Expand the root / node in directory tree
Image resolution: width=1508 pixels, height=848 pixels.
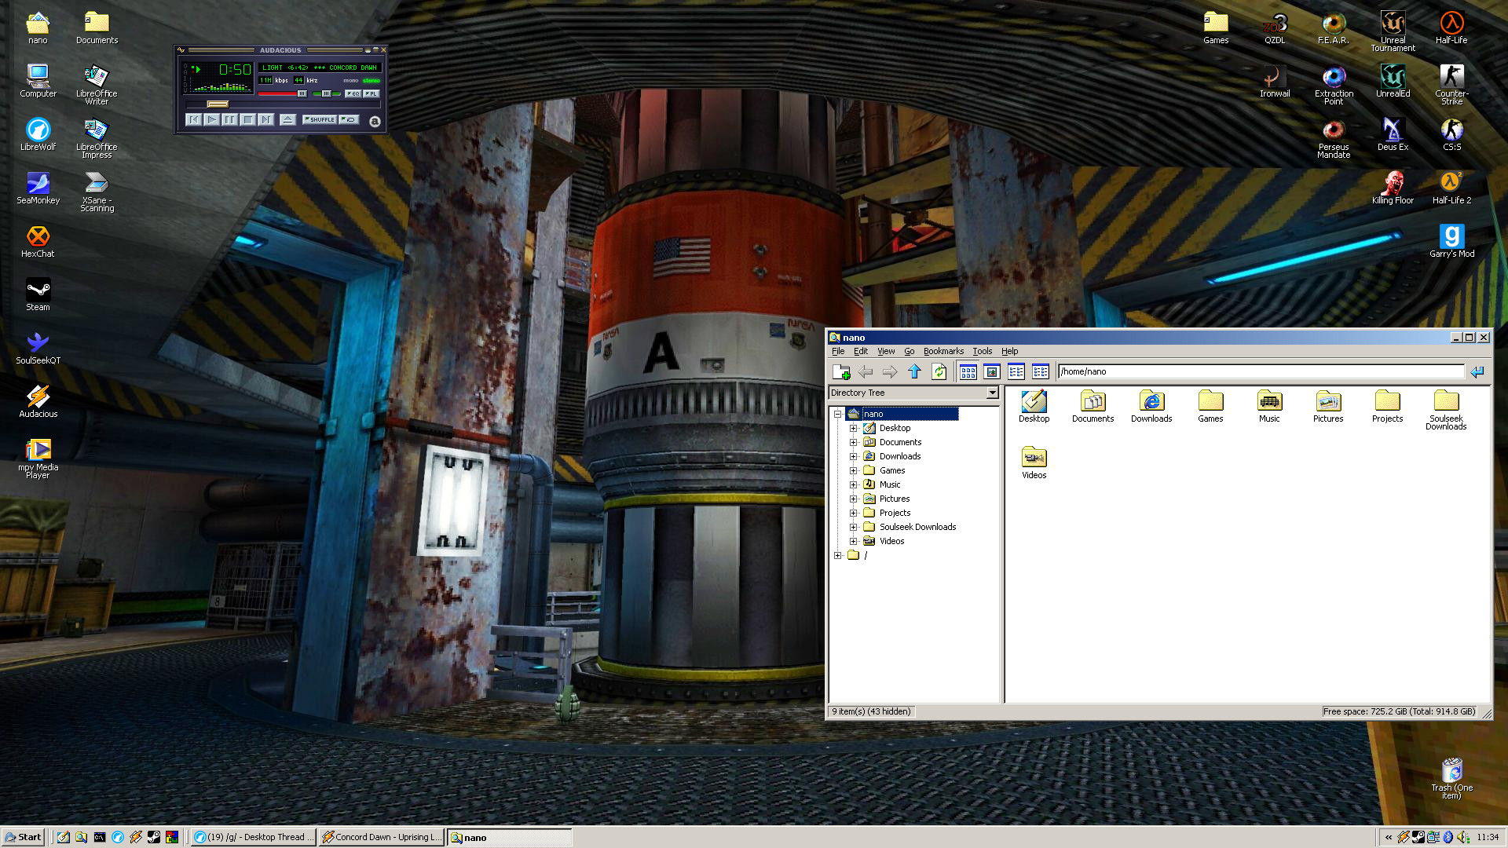(x=838, y=555)
